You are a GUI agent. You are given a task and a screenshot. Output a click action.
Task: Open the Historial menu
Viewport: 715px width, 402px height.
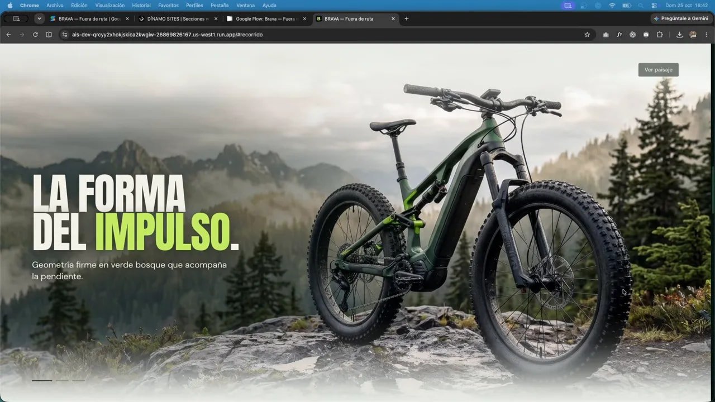[x=141, y=5]
